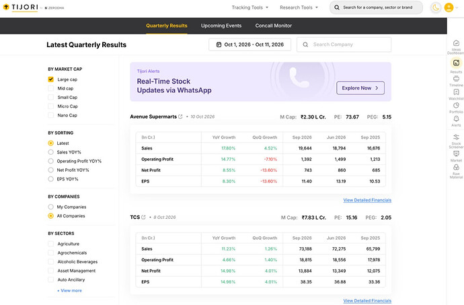464x305 pixels.
Task: Open the profile menu chevron
Action: (x=457, y=7)
